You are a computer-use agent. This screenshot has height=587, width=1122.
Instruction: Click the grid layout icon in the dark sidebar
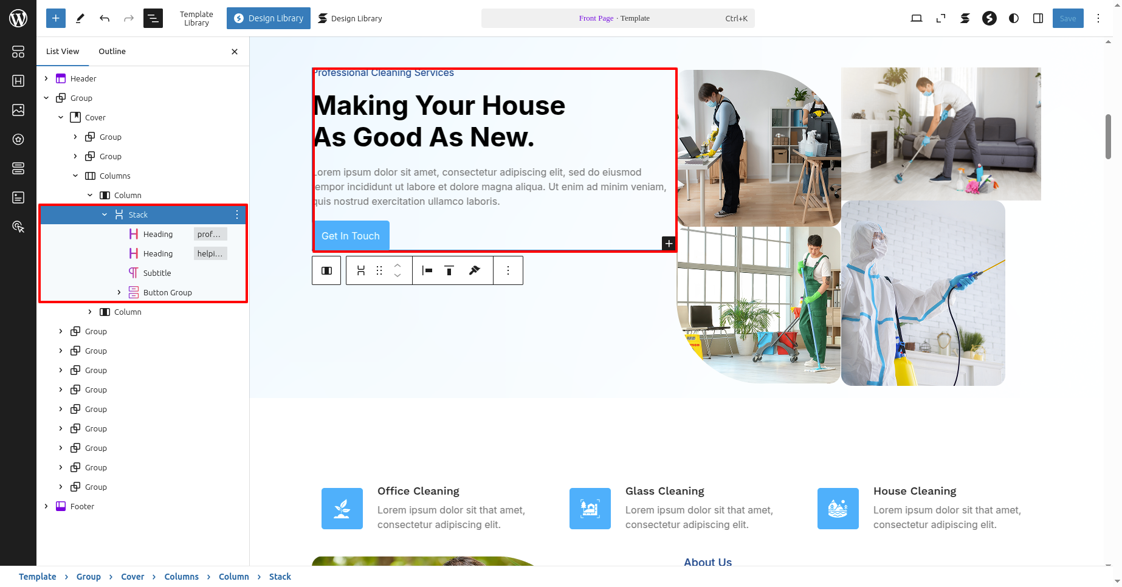coord(18,52)
